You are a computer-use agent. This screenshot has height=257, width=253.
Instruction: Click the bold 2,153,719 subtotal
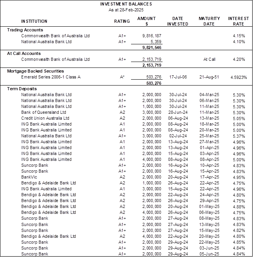(x=152, y=65)
